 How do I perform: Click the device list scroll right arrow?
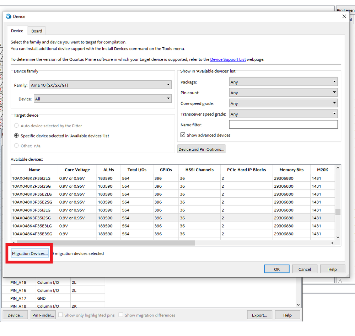(332, 243)
